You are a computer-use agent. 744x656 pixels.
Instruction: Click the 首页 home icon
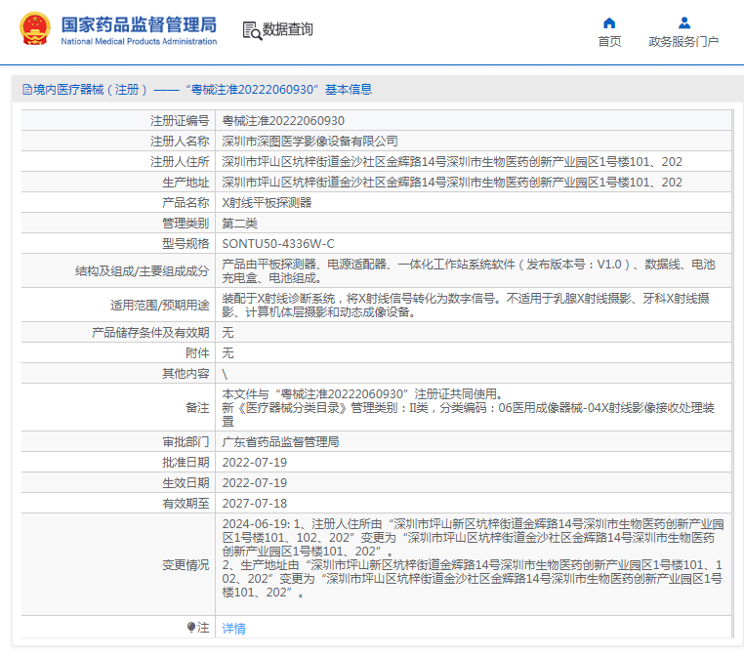pos(609,22)
